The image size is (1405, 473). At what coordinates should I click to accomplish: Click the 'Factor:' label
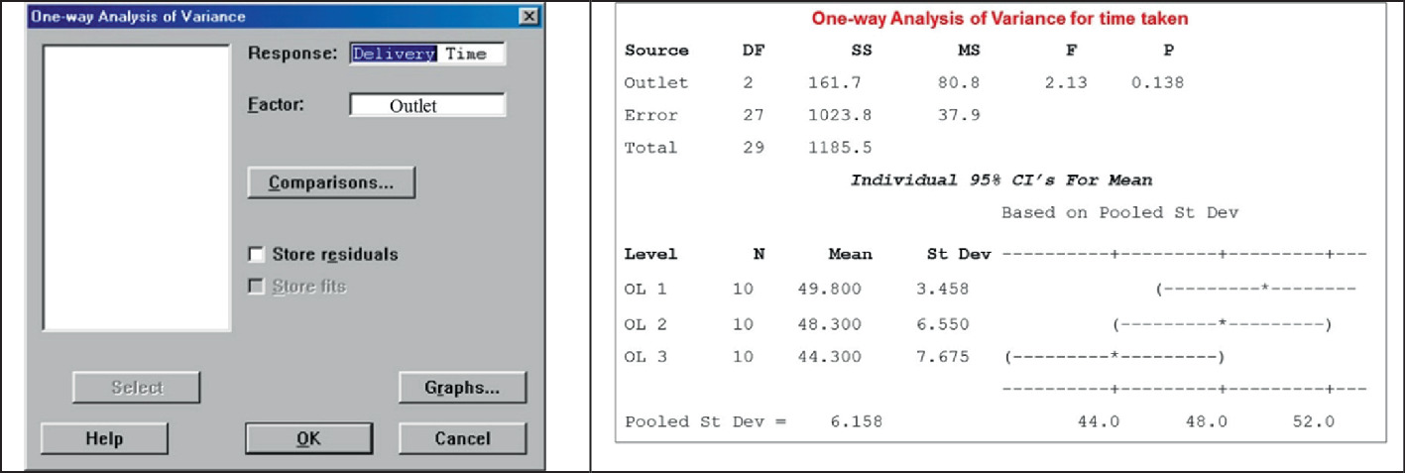point(276,104)
